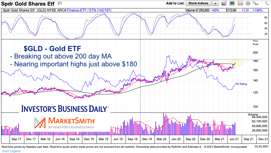Image resolution: width=271 pixels, height=153 pixels.
Task: Click the flag icon beside Spdr Gold Shares Etf
Action: (60, 3)
